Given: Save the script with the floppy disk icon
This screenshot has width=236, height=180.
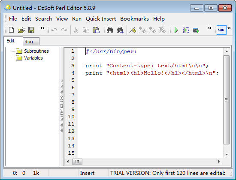Looking at the screenshot, I should pos(31,30).
